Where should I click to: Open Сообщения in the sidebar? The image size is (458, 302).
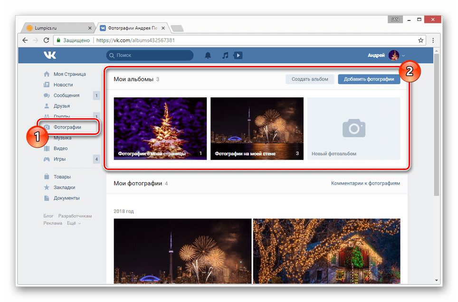pyautogui.click(x=67, y=95)
